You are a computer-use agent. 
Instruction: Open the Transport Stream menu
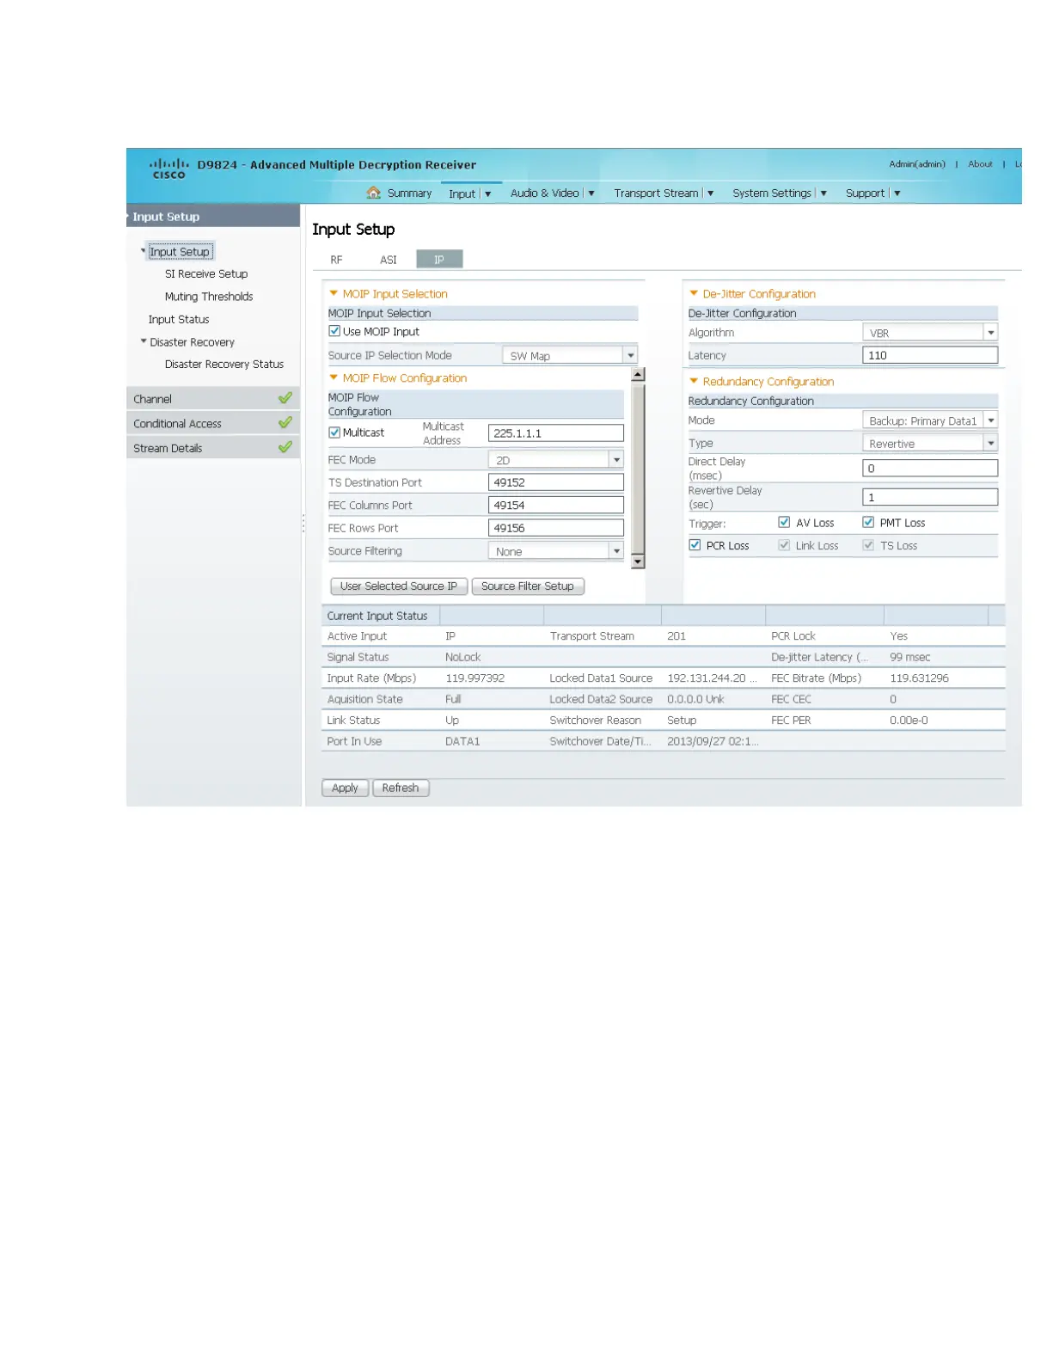tap(664, 193)
